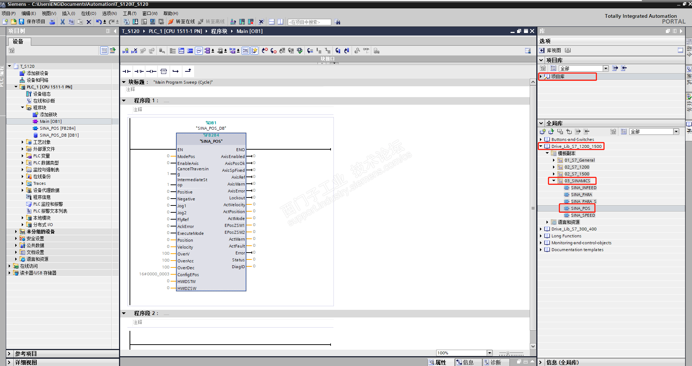Click the 保存项目 button

(x=32, y=22)
